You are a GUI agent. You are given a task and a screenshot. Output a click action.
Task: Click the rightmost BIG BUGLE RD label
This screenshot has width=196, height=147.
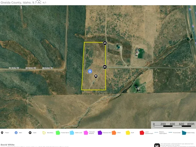click(x=47, y=68)
